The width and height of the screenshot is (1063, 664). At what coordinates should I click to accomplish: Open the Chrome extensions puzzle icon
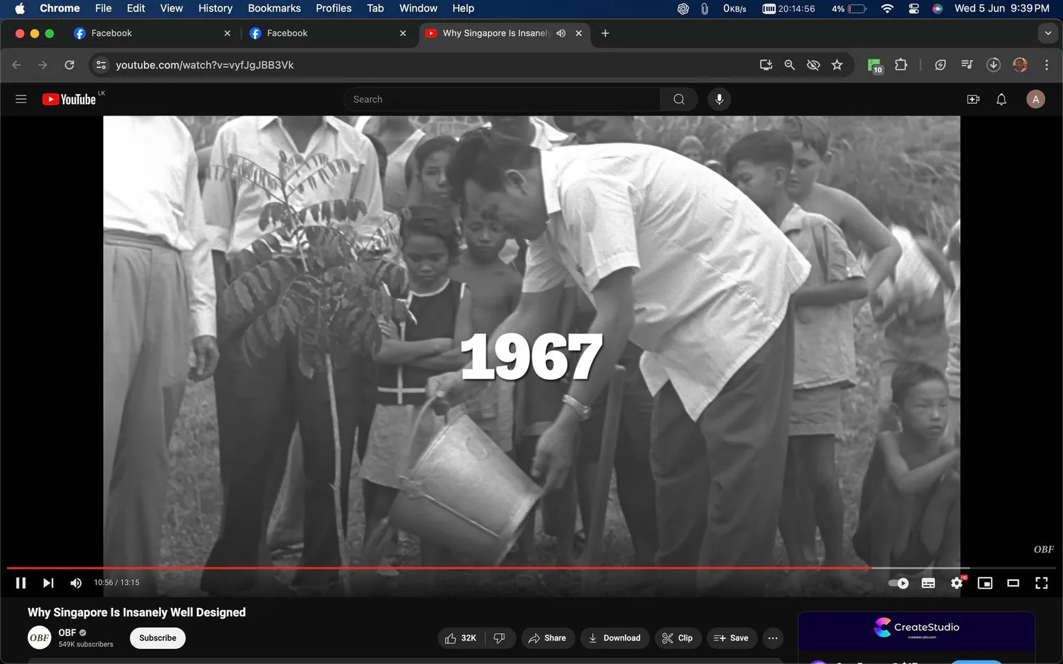click(x=900, y=64)
